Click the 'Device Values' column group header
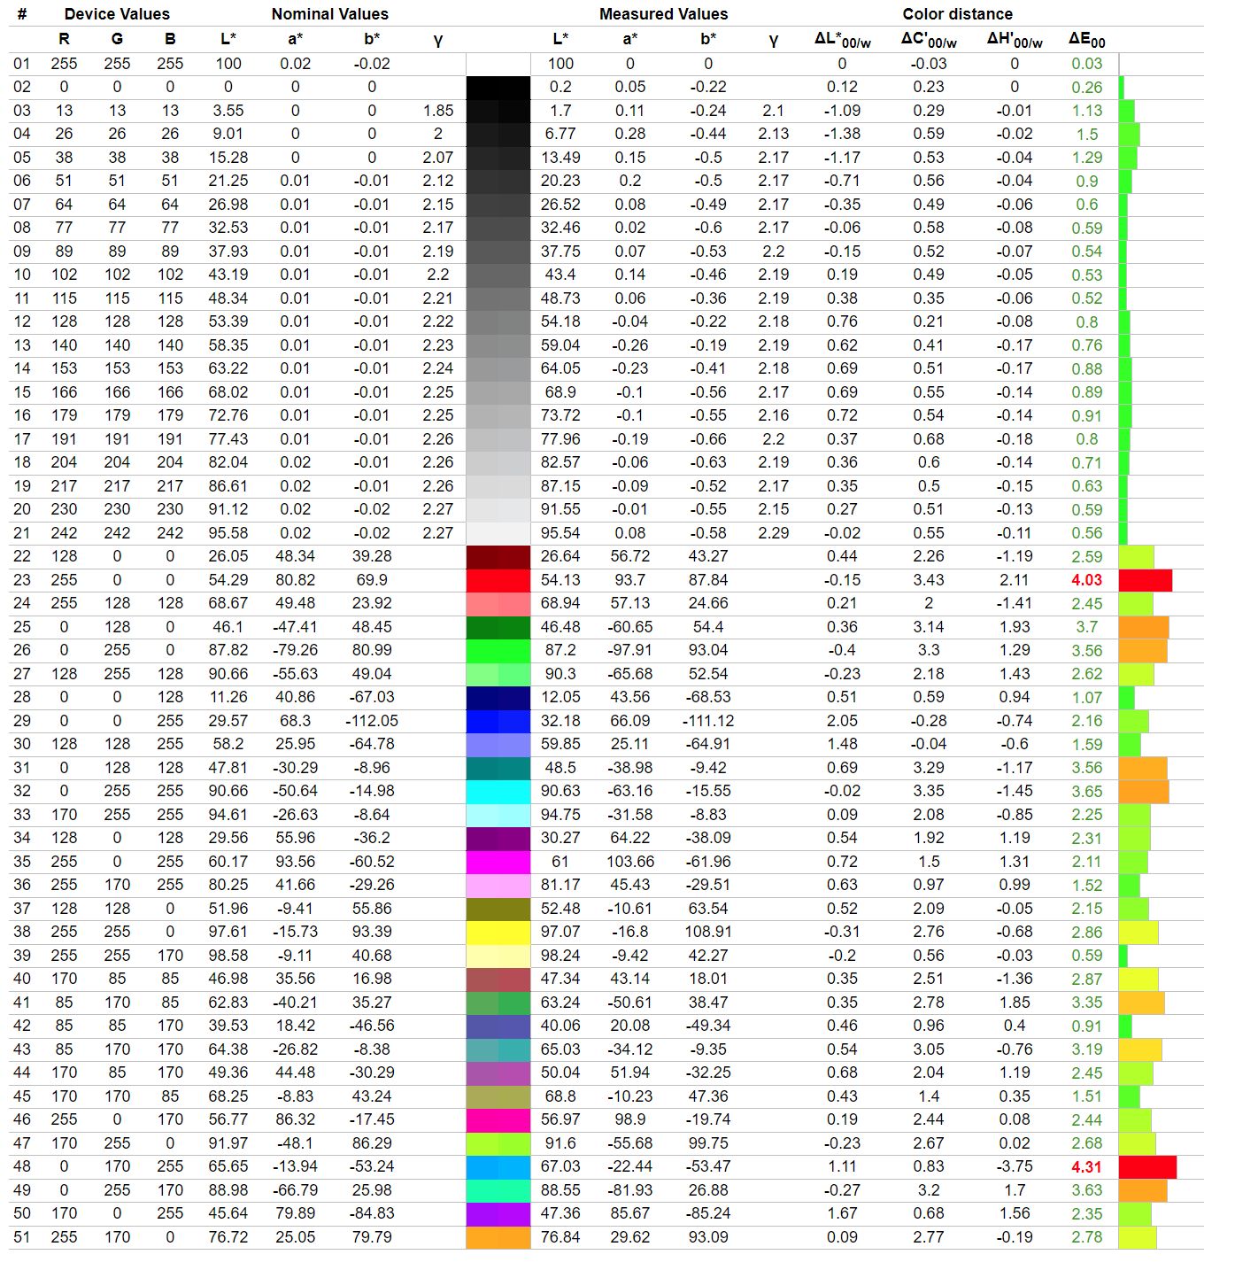Screen dimensions: 1235x1270 [117, 14]
